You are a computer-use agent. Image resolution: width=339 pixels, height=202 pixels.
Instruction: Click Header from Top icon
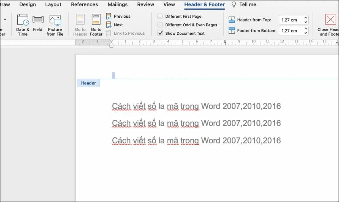pos(232,20)
